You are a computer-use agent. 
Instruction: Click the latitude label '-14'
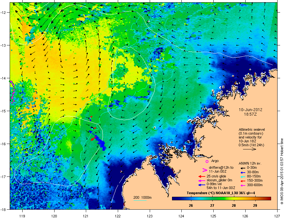pos(4,78)
